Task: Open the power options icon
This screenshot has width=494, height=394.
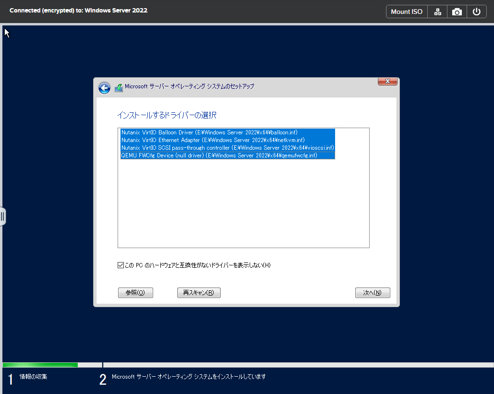Action: (x=476, y=12)
